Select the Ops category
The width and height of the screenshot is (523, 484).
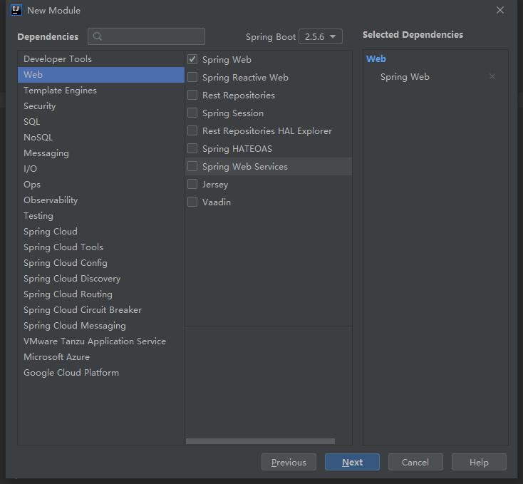100,185
